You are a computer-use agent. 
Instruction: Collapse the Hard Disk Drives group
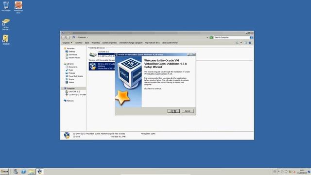88,48
